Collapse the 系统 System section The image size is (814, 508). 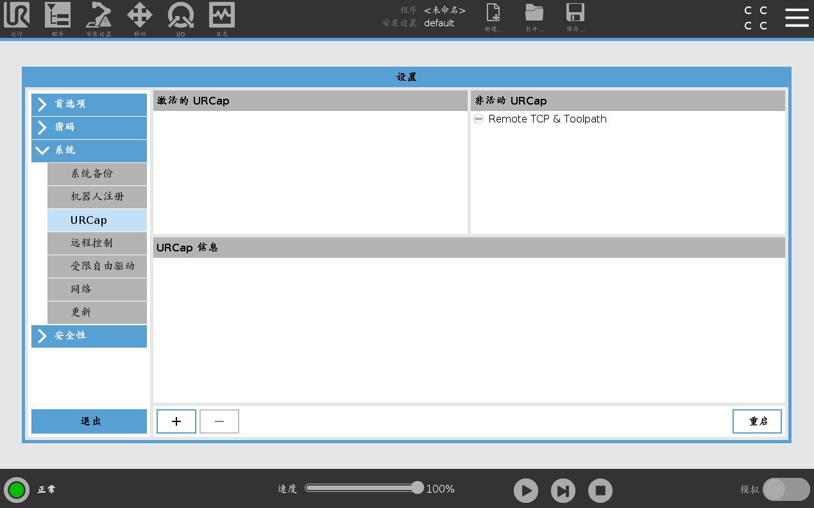89,151
